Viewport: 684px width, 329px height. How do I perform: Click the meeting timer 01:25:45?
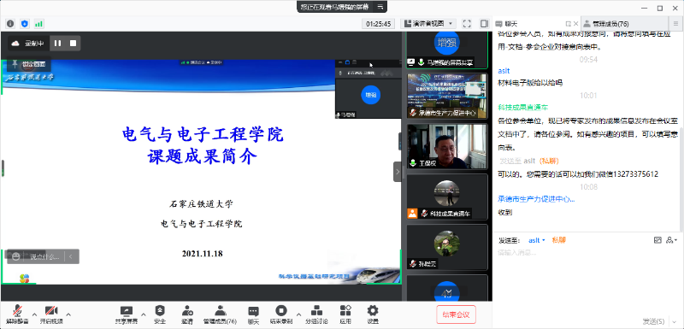378,24
